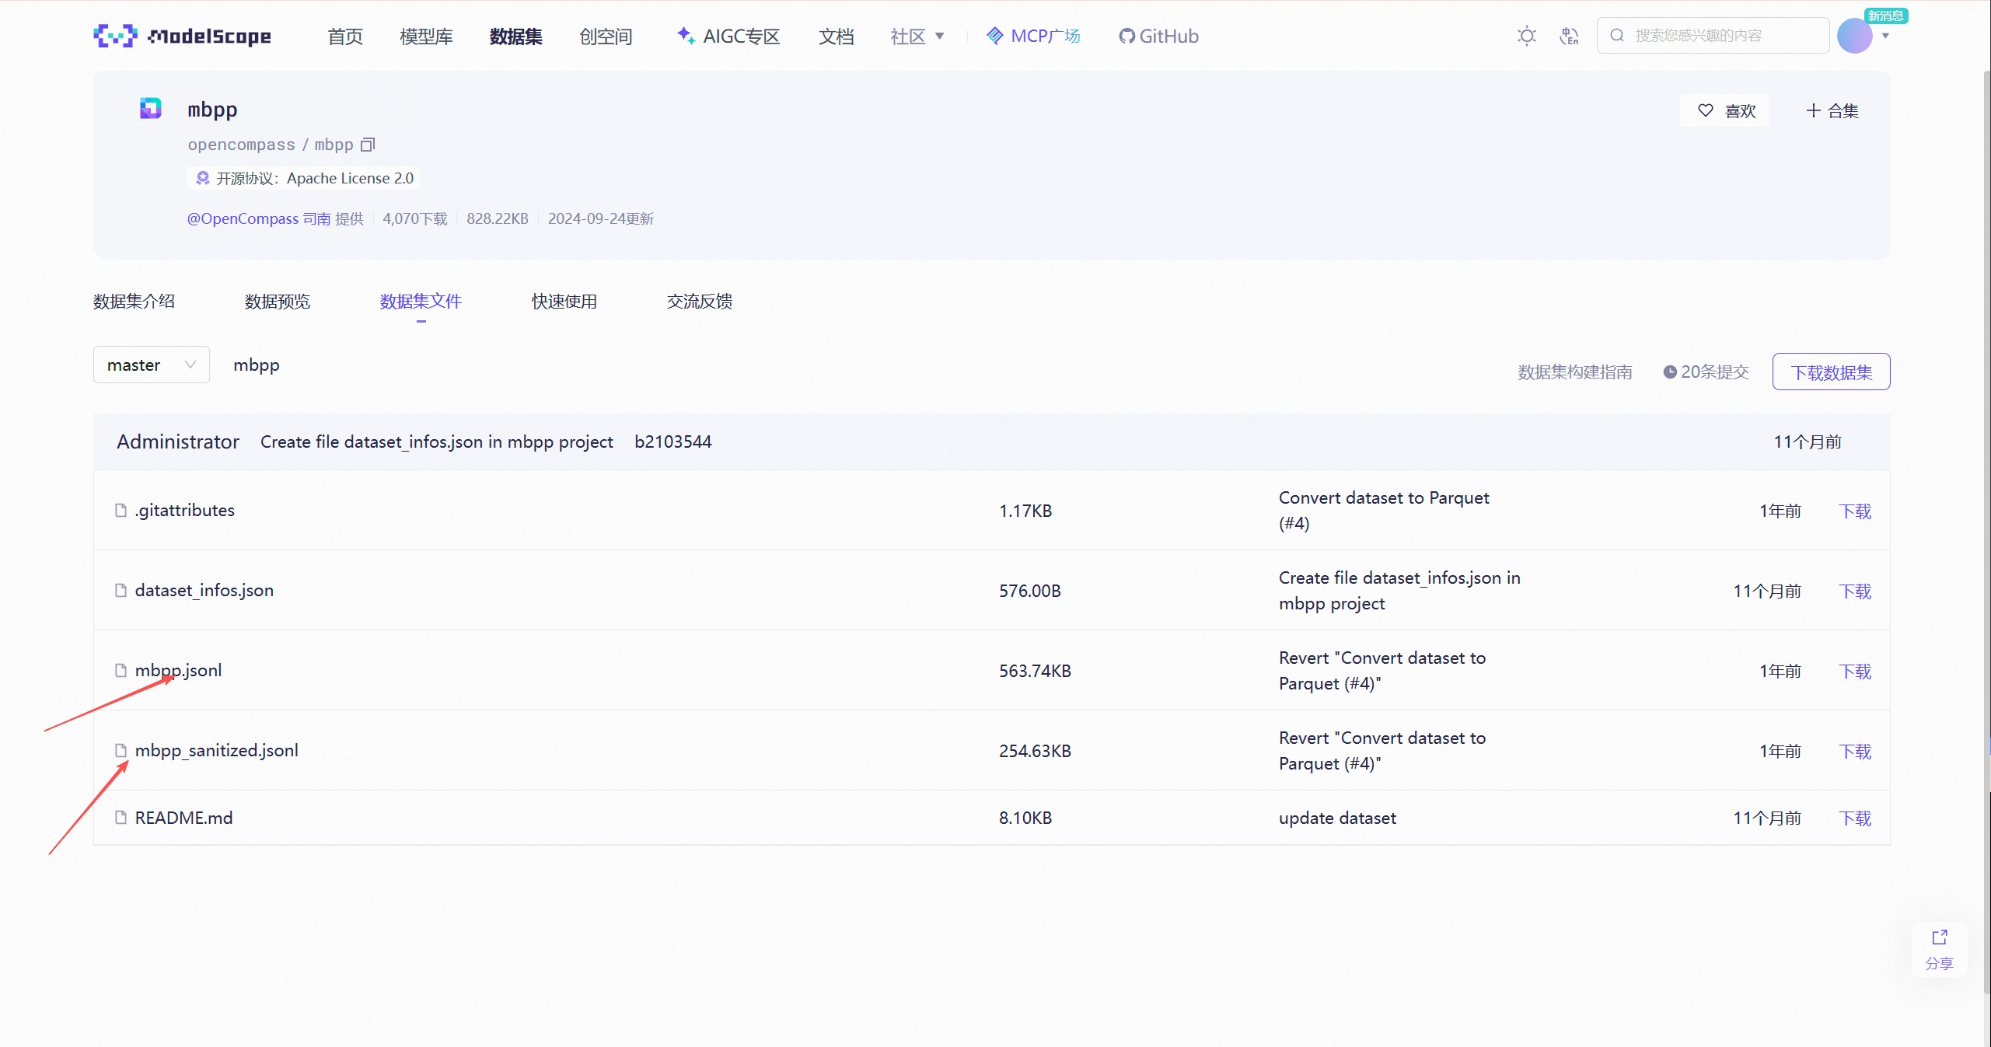The width and height of the screenshot is (1991, 1047).
Task: Click the license badge icon
Action: point(202,178)
